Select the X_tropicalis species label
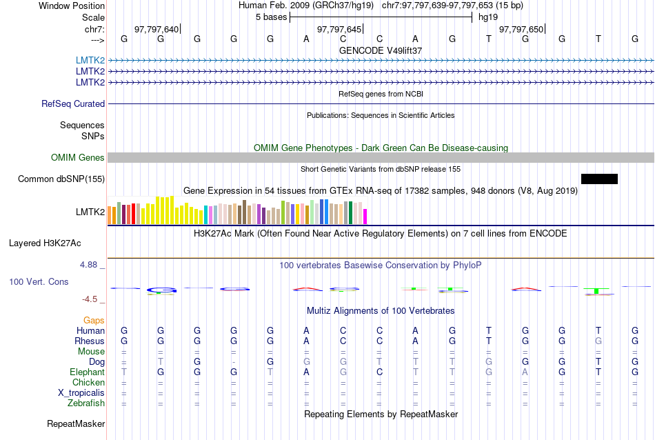 [81, 393]
